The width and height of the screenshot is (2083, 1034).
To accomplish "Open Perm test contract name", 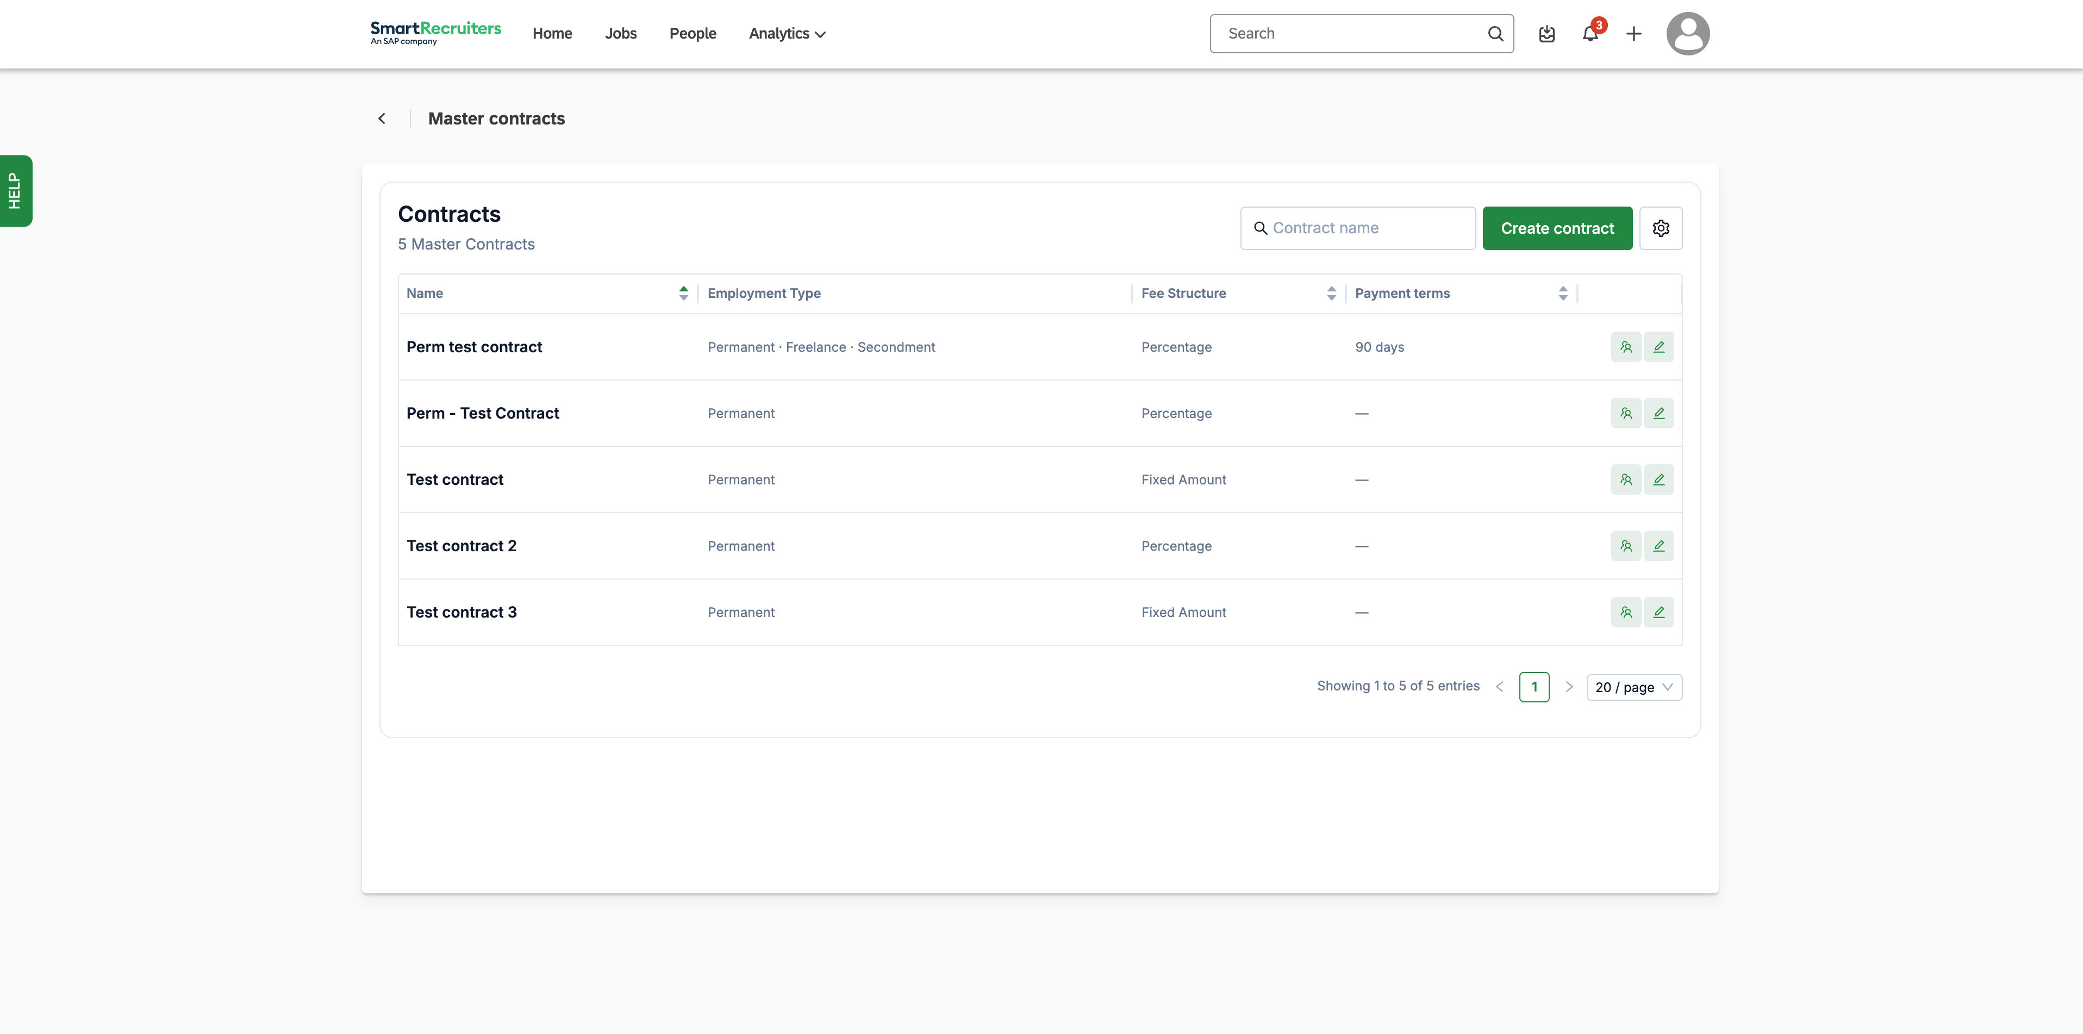I will coord(474,347).
